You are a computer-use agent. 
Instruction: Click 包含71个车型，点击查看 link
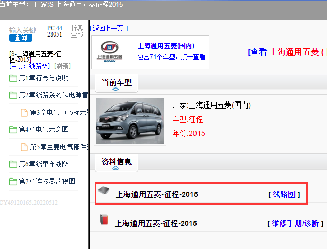[171, 57]
